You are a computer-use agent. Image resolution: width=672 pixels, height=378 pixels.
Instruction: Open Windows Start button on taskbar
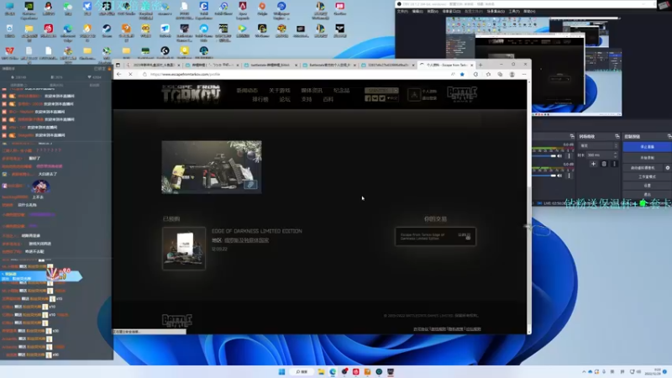[281, 371]
